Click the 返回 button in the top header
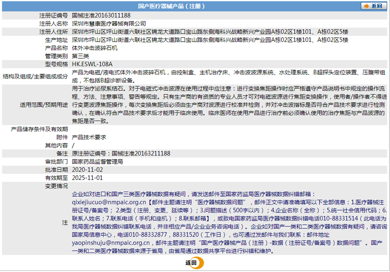Image resolution: width=390 pixels, height=272 pixels. 373,6
